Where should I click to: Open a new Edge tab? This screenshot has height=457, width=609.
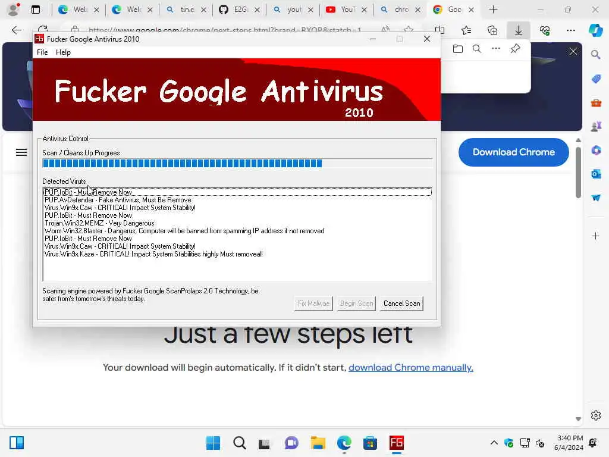(x=493, y=10)
